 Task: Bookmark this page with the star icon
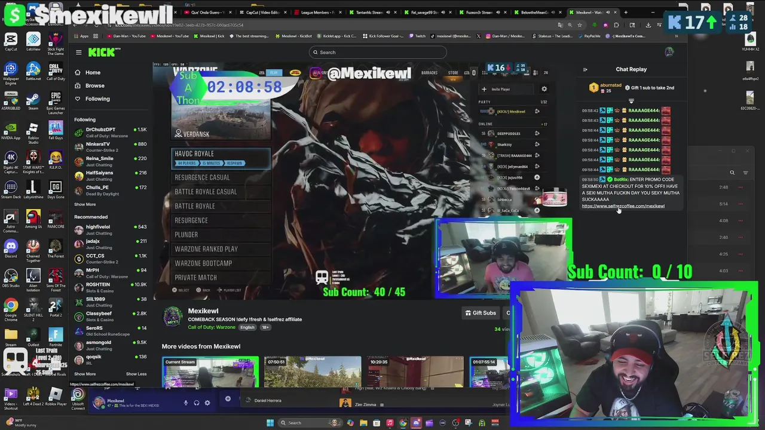click(580, 25)
